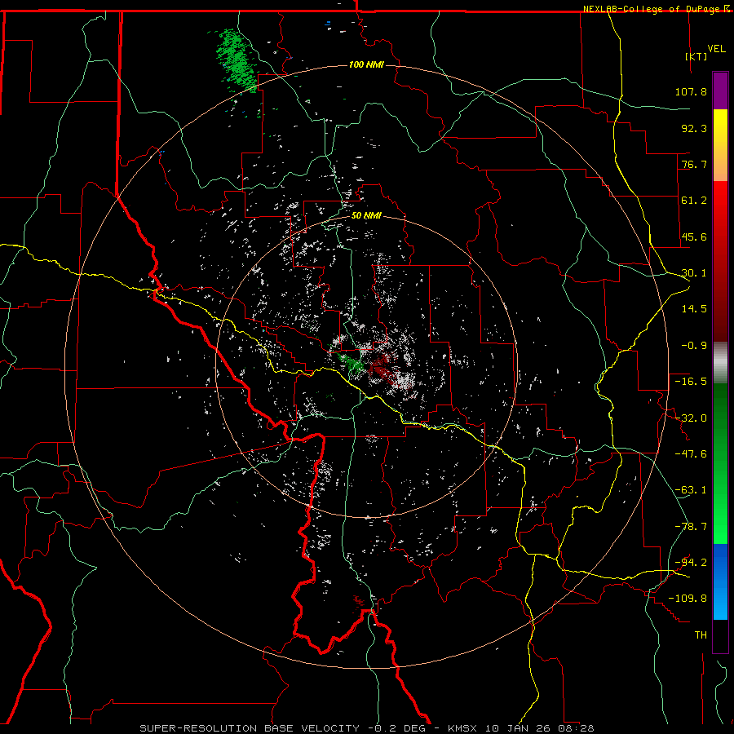The height and width of the screenshot is (734, 734).
Task: Click the large green echo patch in the northwest
Action: 237,60
